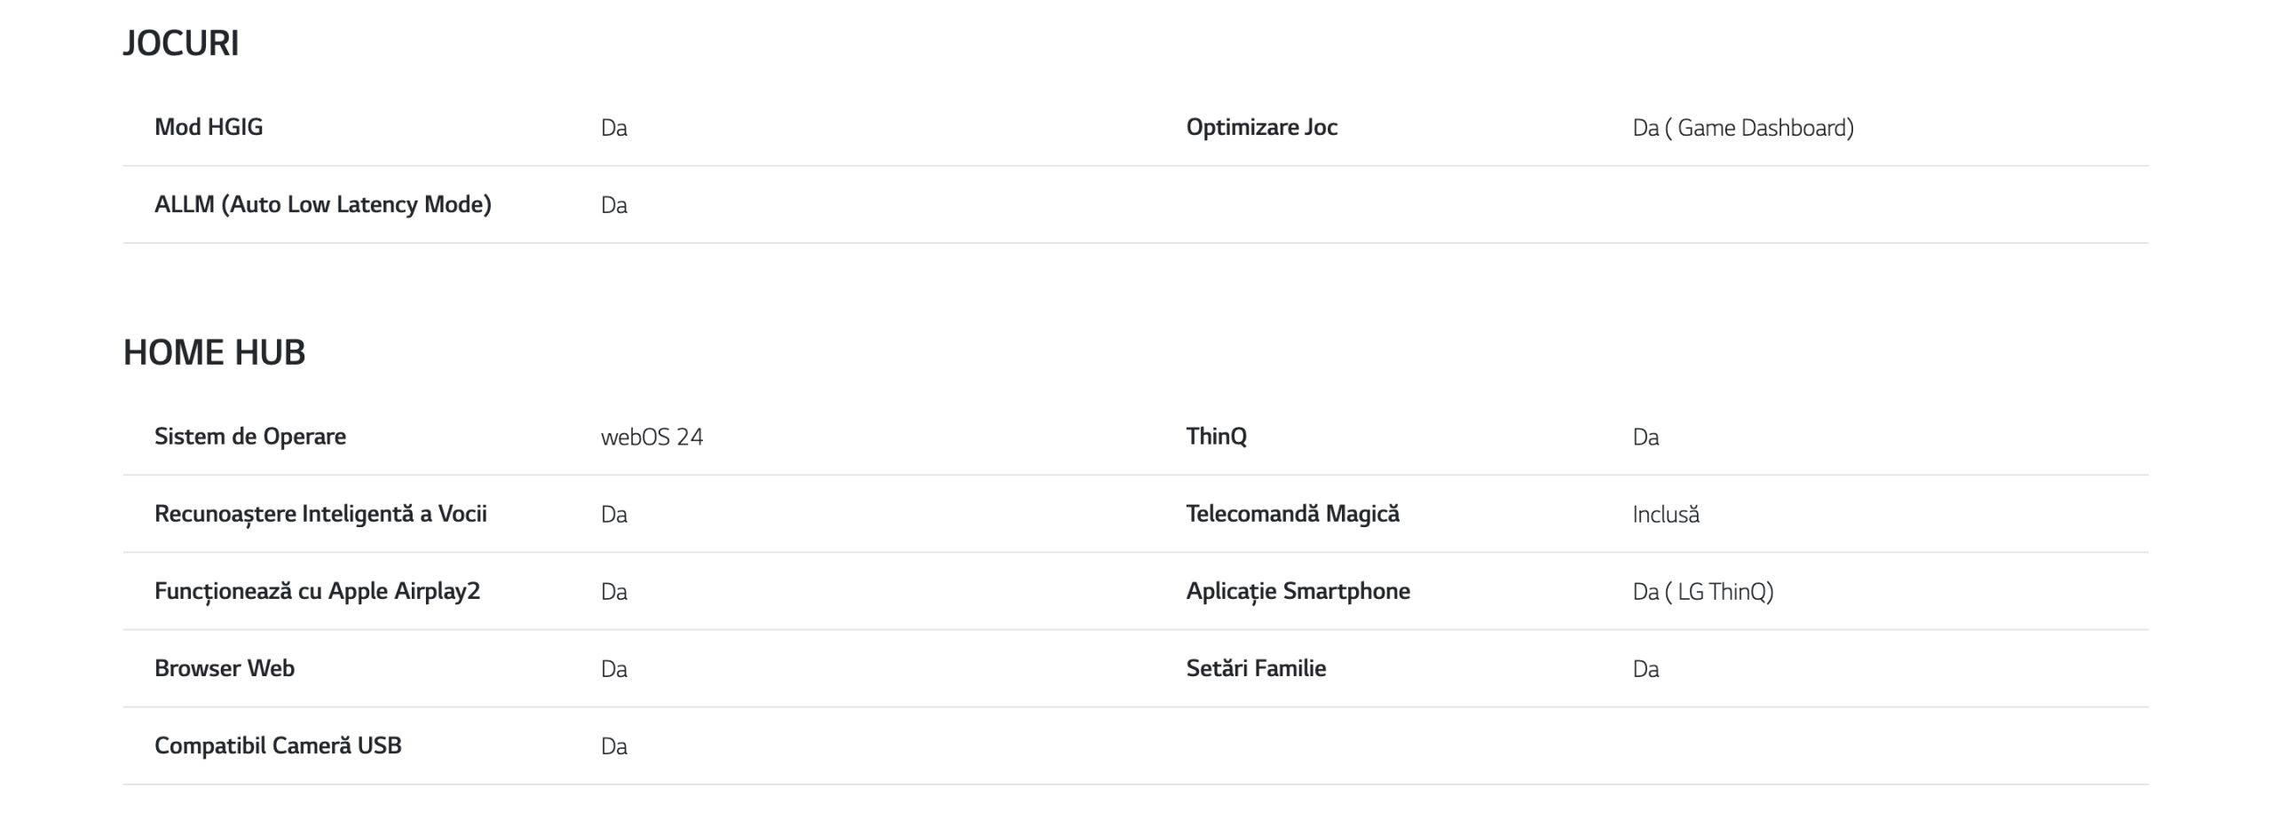
Task: Select the ThinQ specification label
Action: pyautogui.click(x=1216, y=436)
